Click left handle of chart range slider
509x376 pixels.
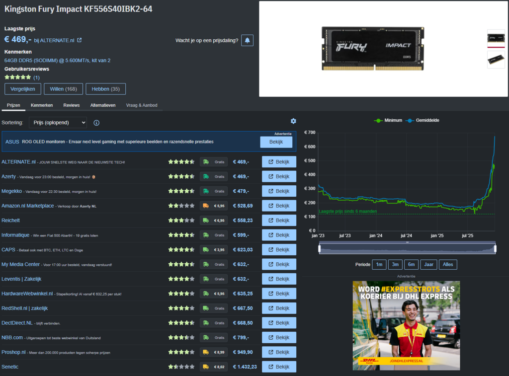coord(320,248)
